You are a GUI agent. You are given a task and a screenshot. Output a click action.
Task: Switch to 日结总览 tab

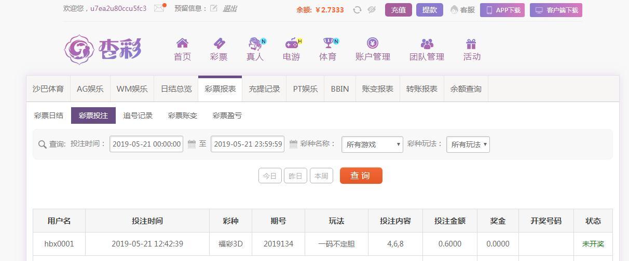176,89
